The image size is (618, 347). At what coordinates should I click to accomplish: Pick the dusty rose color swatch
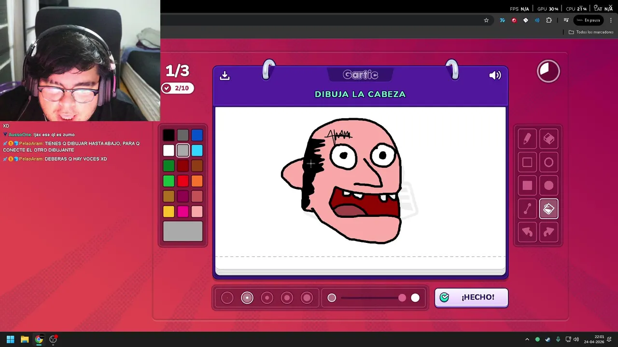point(197,196)
